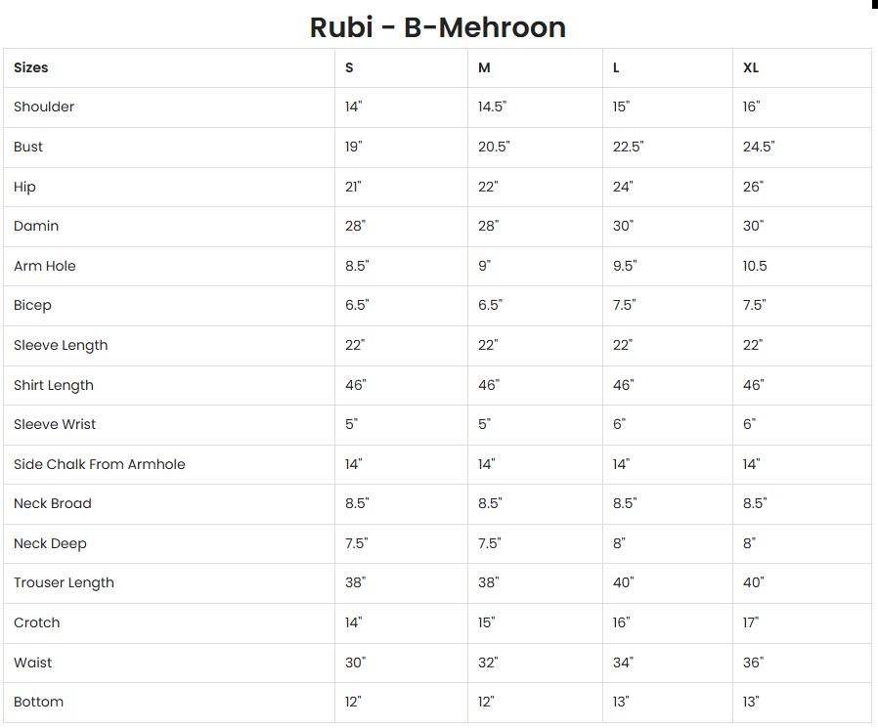The width and height of the screenshot is (878, 728).
Task: Click the Rubi - B-Mehroon title
Action: tap(437, 26)
